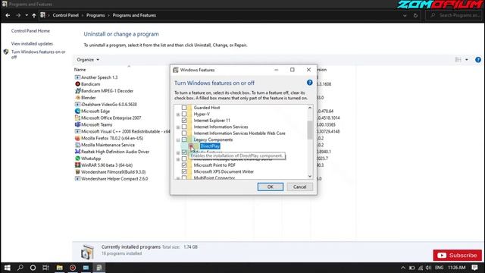This screenshot has height=273, width=485.
Task: Open File Explorer from taskbar
Action: [59, 268]
